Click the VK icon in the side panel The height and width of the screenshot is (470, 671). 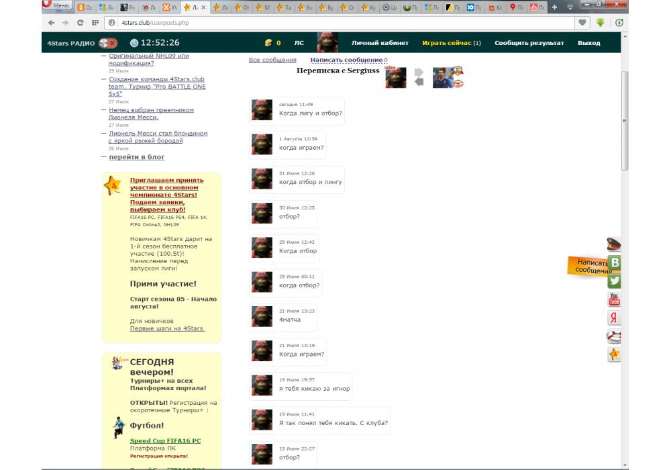(x=614, y=263)
